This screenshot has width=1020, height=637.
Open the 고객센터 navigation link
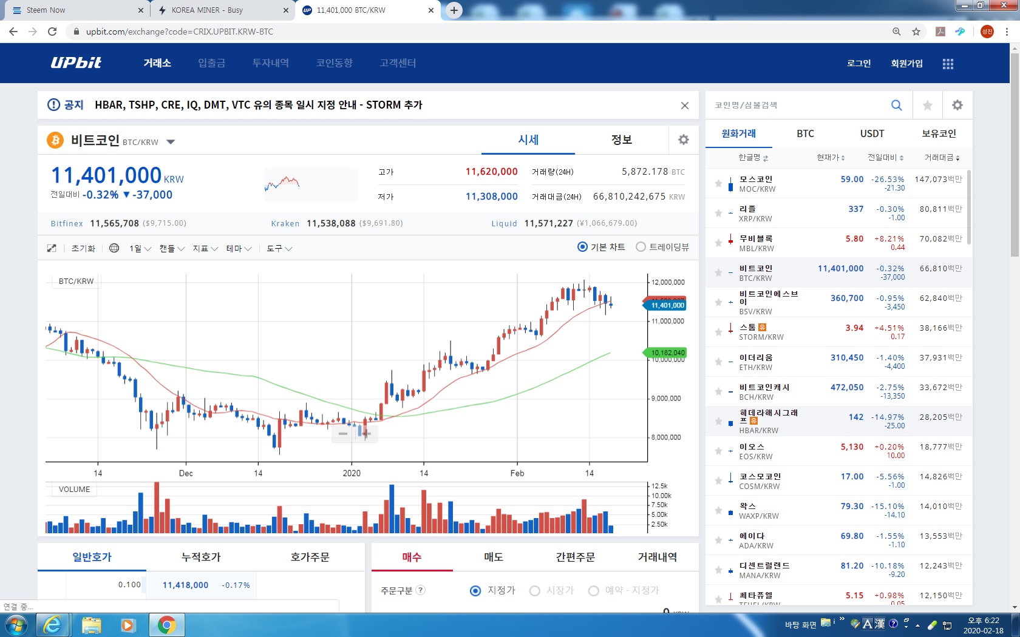coord(398,63)
